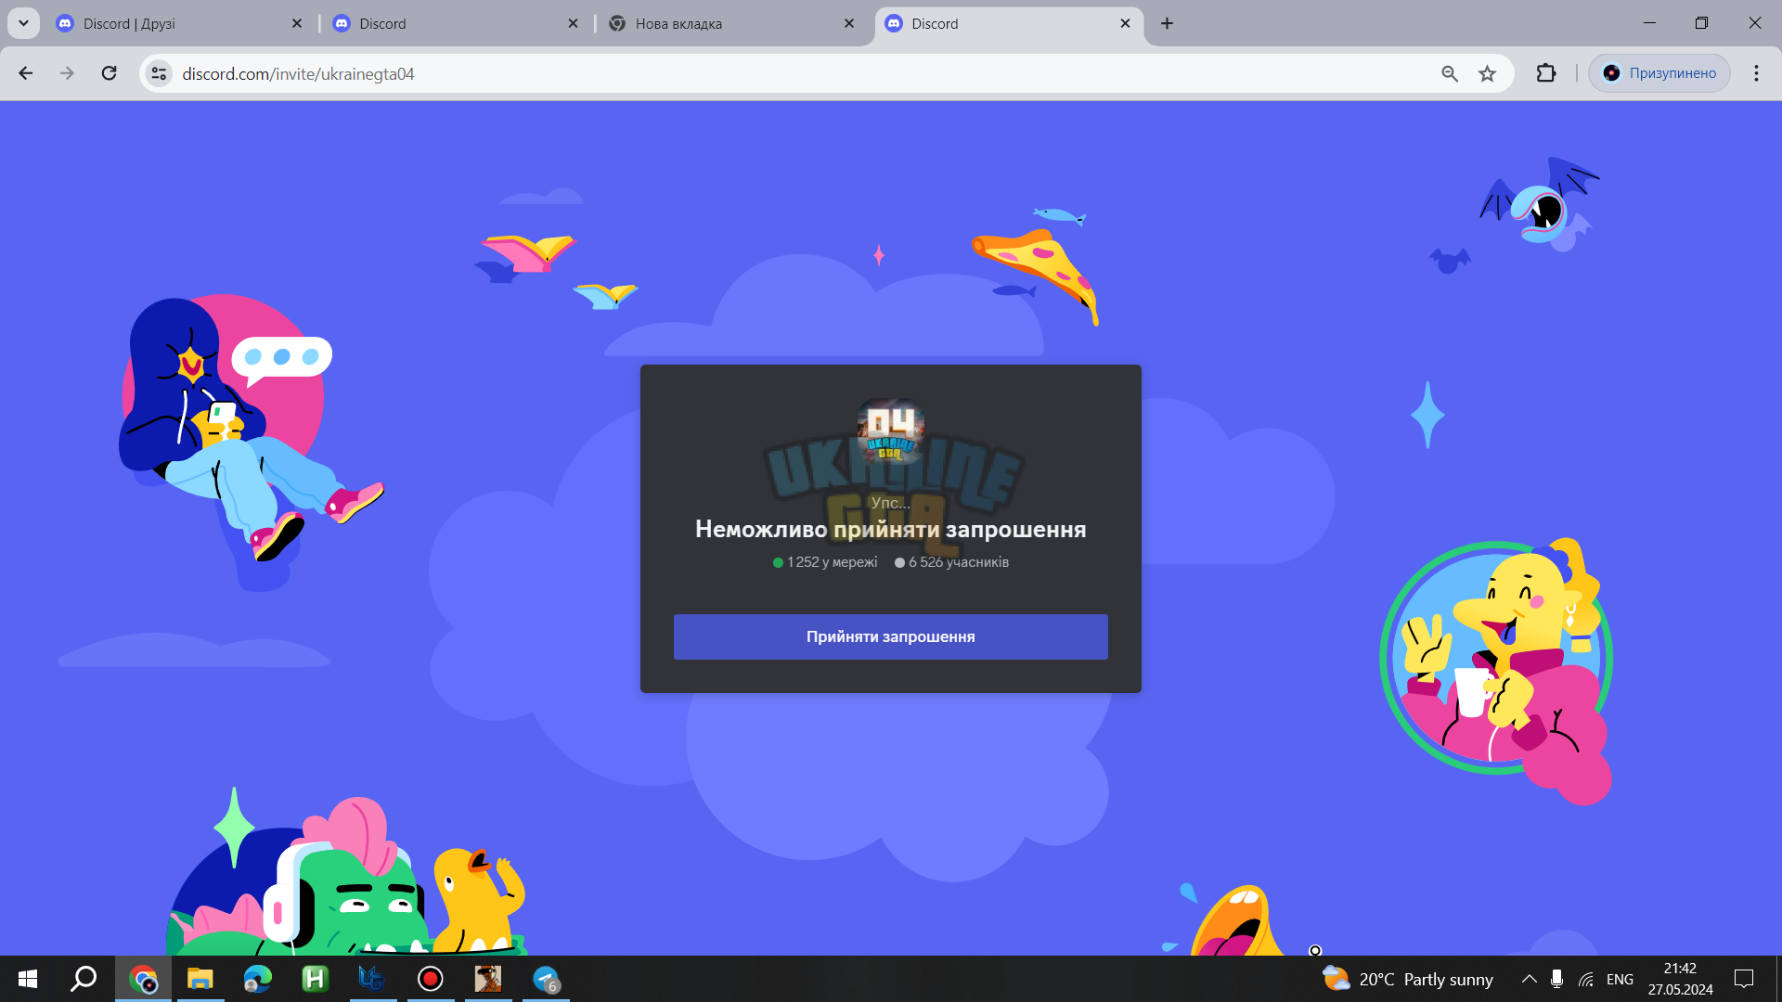Open microphone tray icon

[1556, 979]
